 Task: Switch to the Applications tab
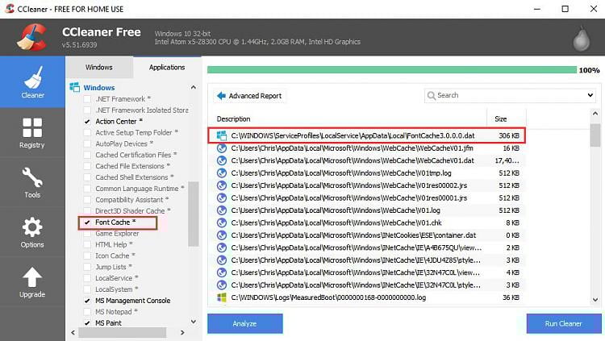[167, 68]
